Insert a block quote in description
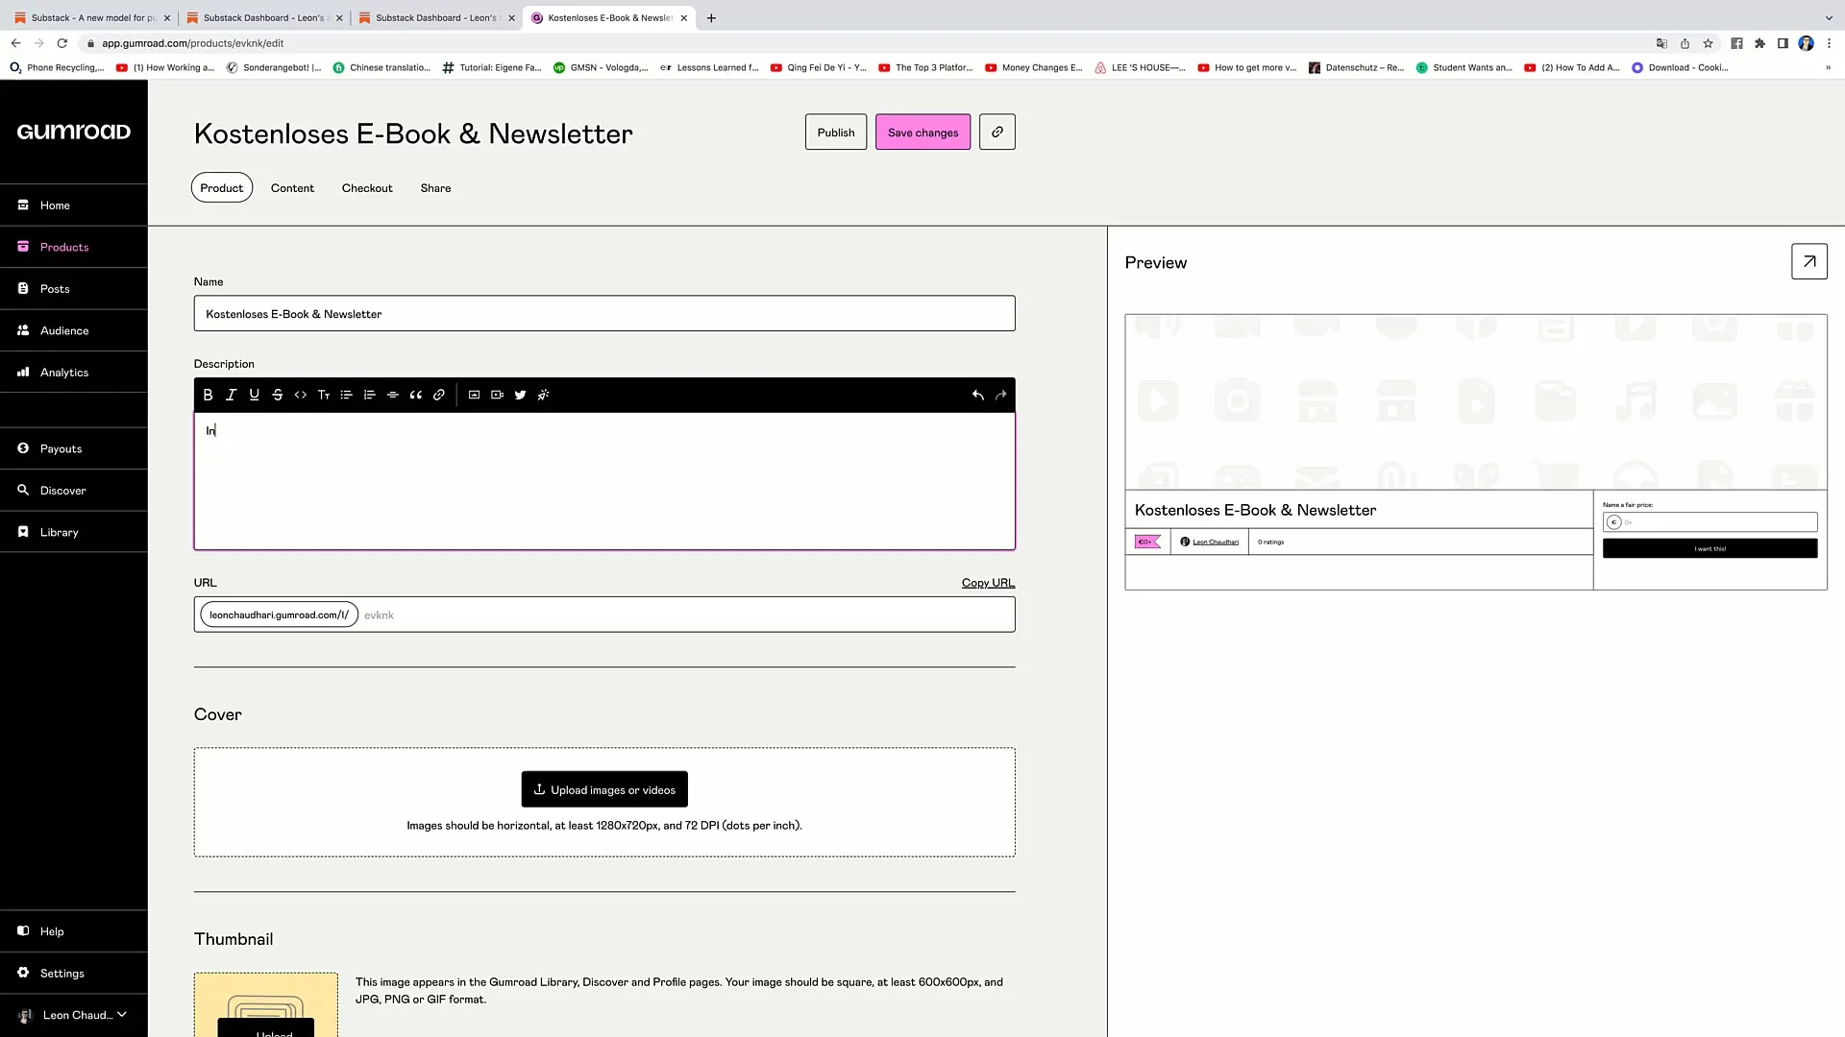1845x1037 pixels. 415,395
